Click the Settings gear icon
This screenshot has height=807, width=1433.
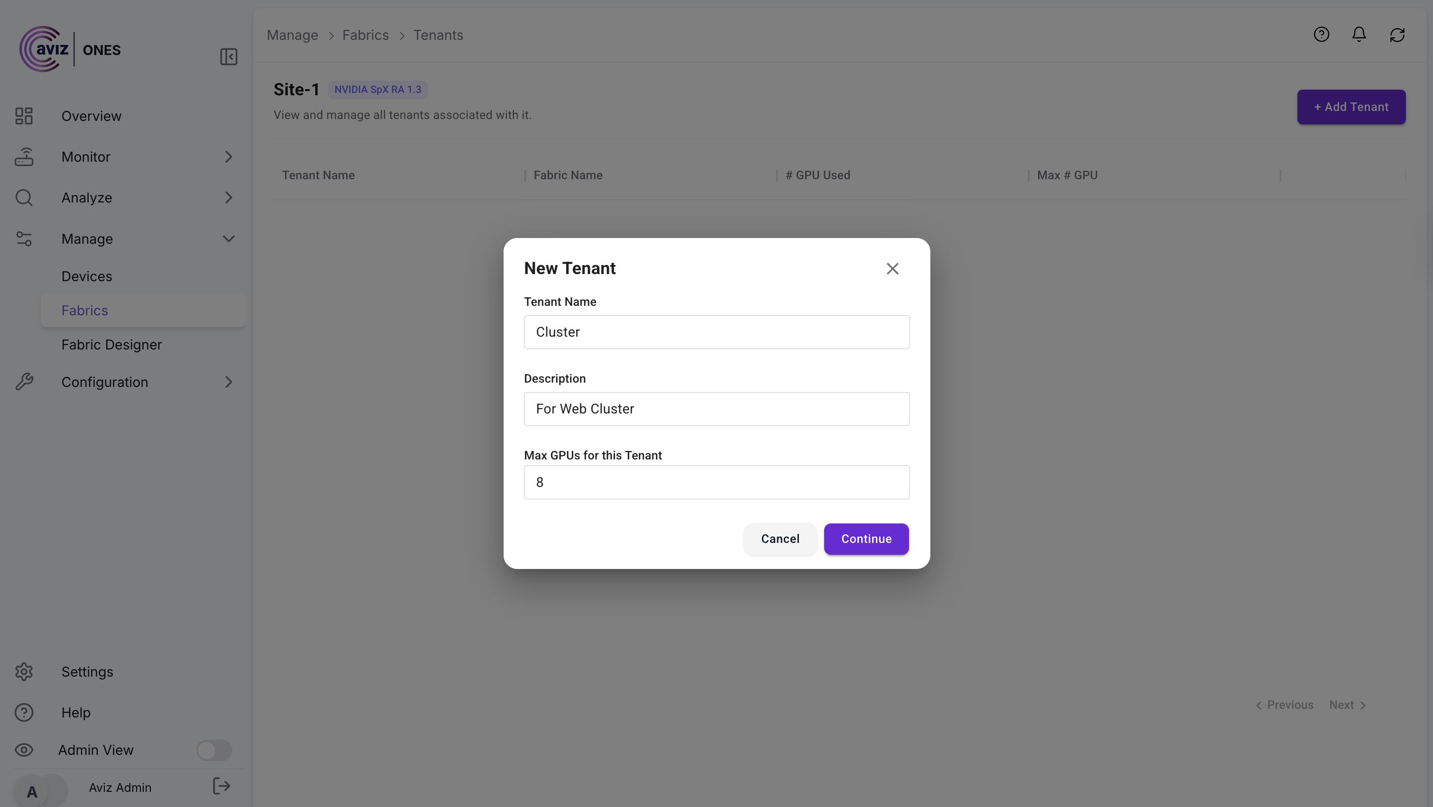(24, 672)
